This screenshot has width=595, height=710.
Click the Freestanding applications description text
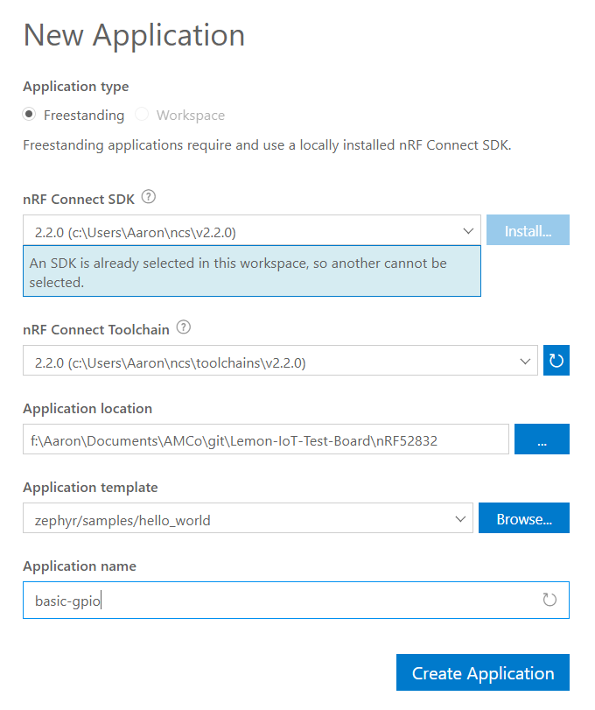tap(267, 145)
